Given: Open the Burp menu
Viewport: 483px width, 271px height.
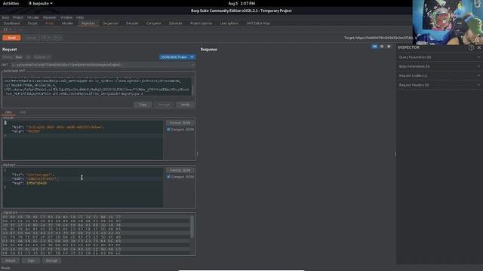Looking at the screenshot, I should click(x=5, y=17).
